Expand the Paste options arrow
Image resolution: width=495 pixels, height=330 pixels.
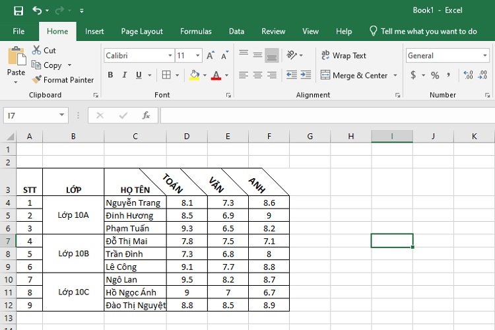[16, 82]
